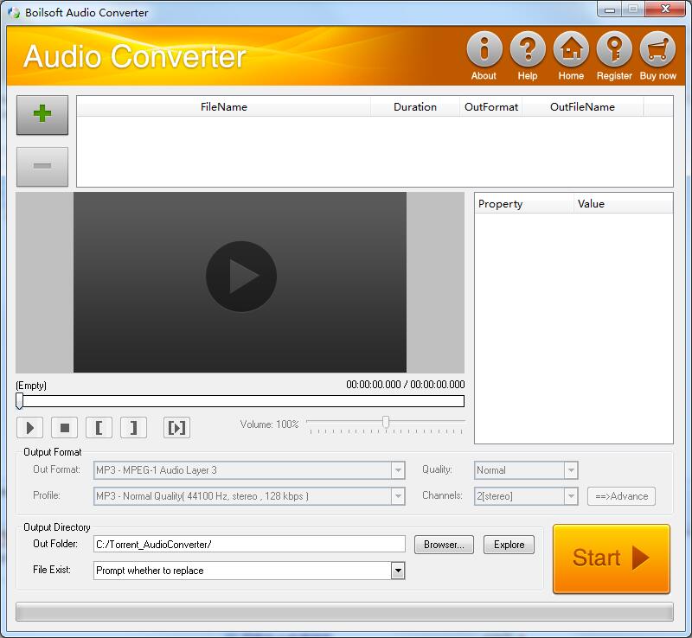This screenshot has height=638, width=692.
Task: Click the Browser button for output folder
Action: 444,545
